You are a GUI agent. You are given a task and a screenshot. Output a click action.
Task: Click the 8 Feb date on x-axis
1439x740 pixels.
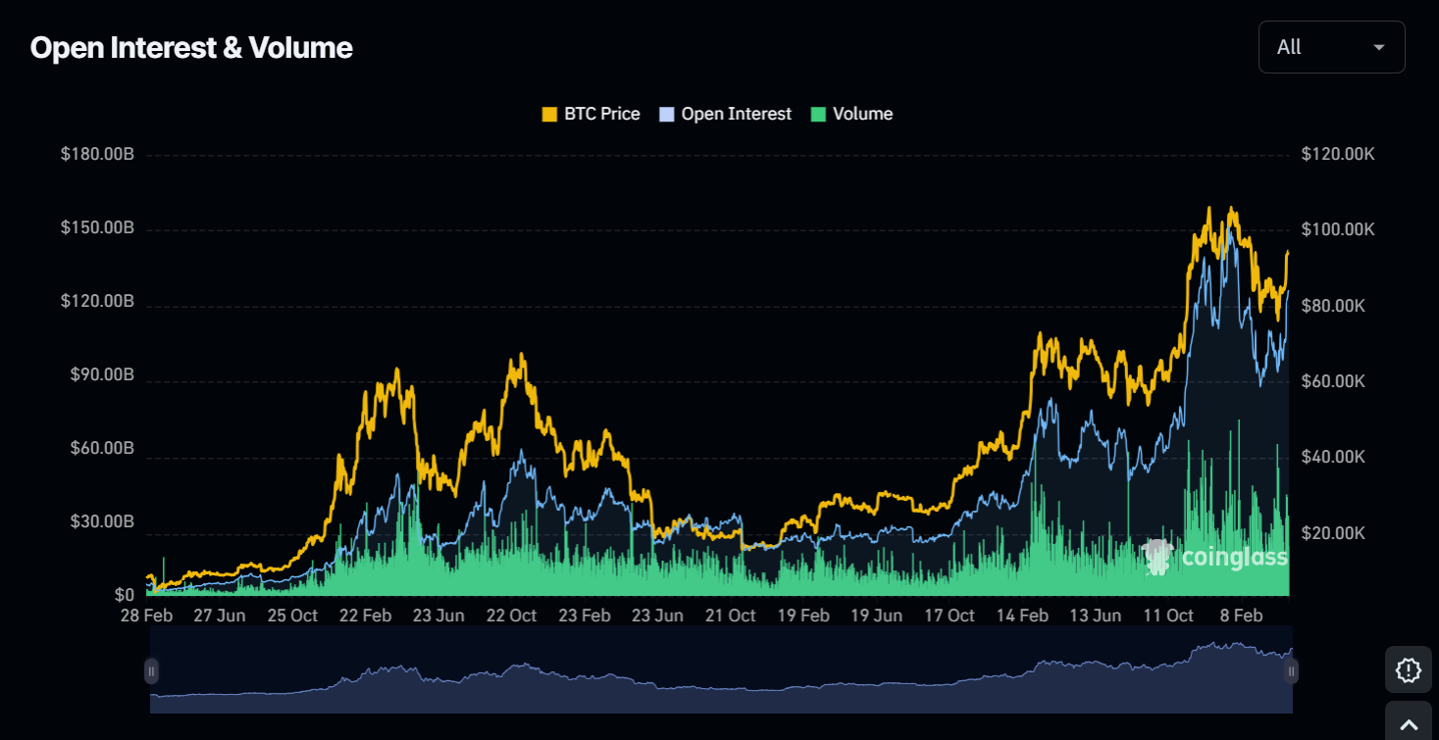(x=1241, y=616)
